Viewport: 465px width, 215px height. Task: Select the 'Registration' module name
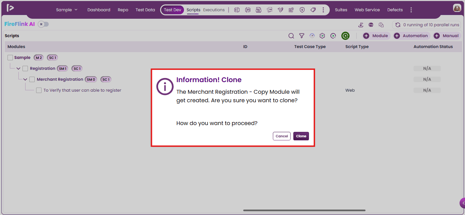pyautogui.click(x=43, y=68)
